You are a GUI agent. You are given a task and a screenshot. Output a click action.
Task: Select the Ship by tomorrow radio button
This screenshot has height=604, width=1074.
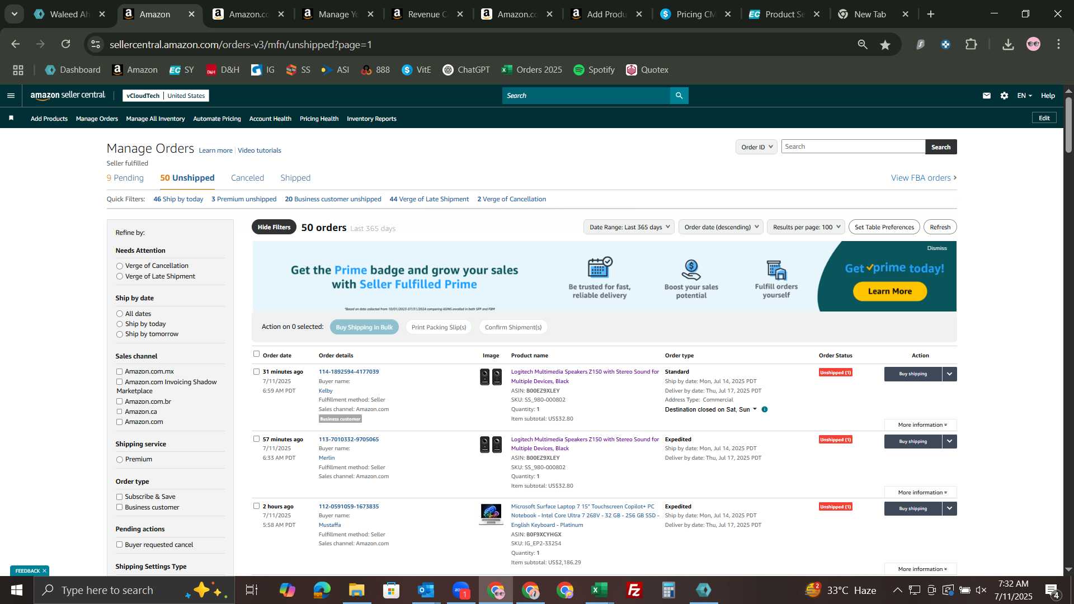(119, 334)
